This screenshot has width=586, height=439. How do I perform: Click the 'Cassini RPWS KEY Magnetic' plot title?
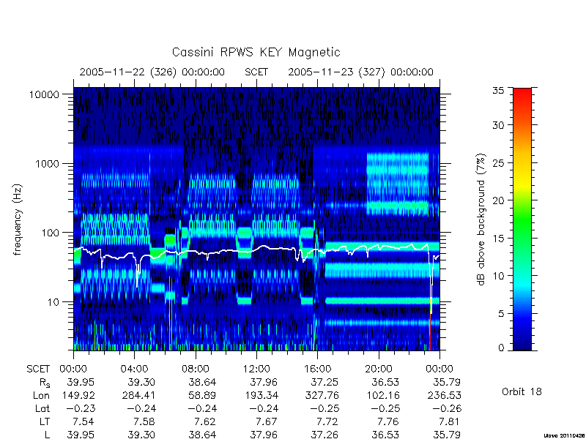(256, 52)
